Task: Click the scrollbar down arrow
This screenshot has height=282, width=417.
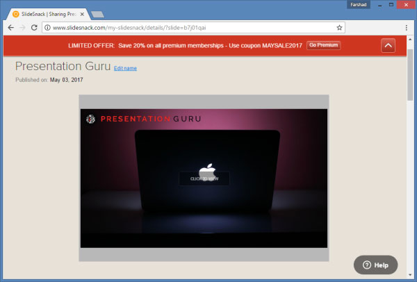Action: coord(410,275)
